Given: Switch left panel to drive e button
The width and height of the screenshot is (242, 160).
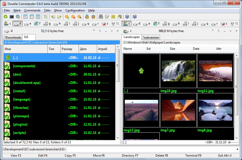Looking at the screenshot, I should point(28,24).
